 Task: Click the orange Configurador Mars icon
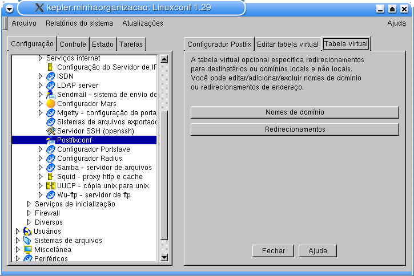point(50,104)
